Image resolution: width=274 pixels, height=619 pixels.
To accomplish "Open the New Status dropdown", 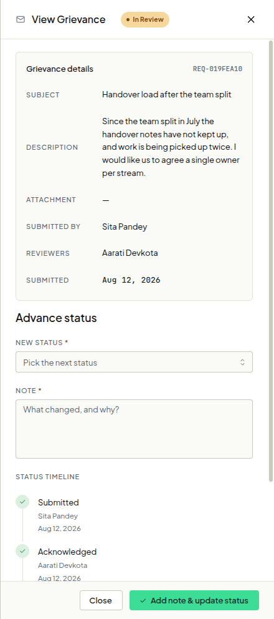I will point(134,362).
